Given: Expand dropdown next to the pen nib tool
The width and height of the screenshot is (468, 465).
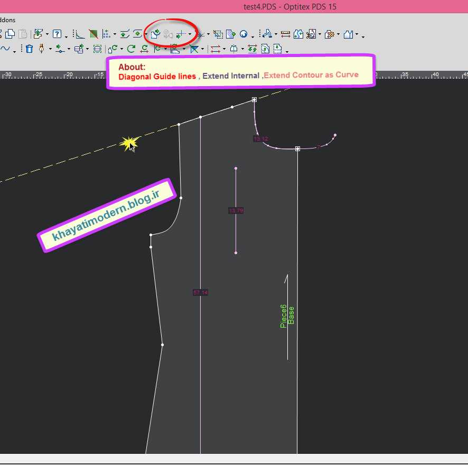Looking at the screenshot, I should pyautogui.click(x=50, y=50).
